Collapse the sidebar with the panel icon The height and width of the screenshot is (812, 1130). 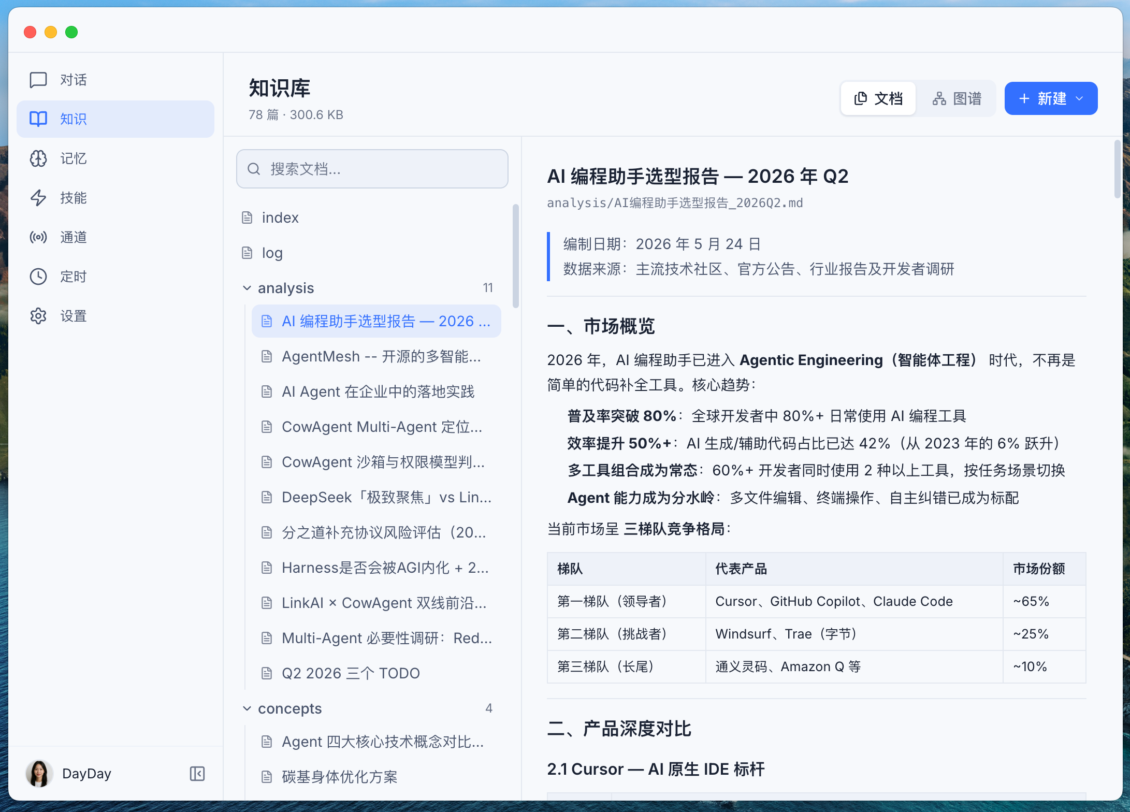197,774
